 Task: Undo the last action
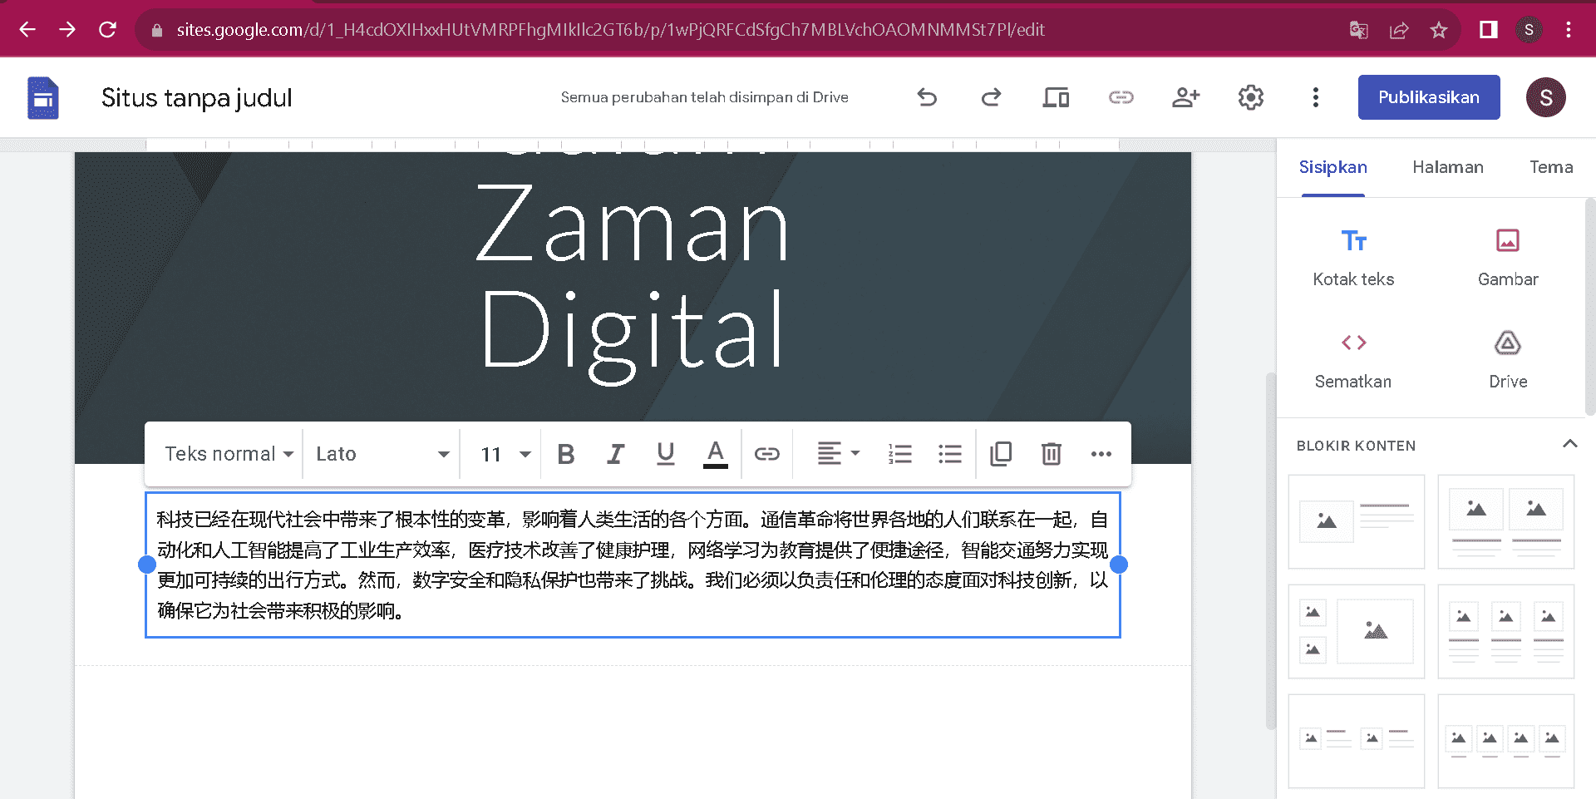(x=927, y=98)
